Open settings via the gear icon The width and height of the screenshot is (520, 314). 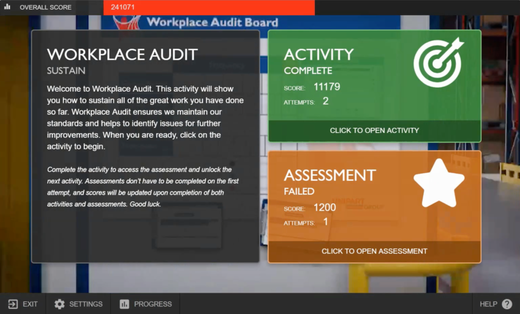[x=59, y=304]
